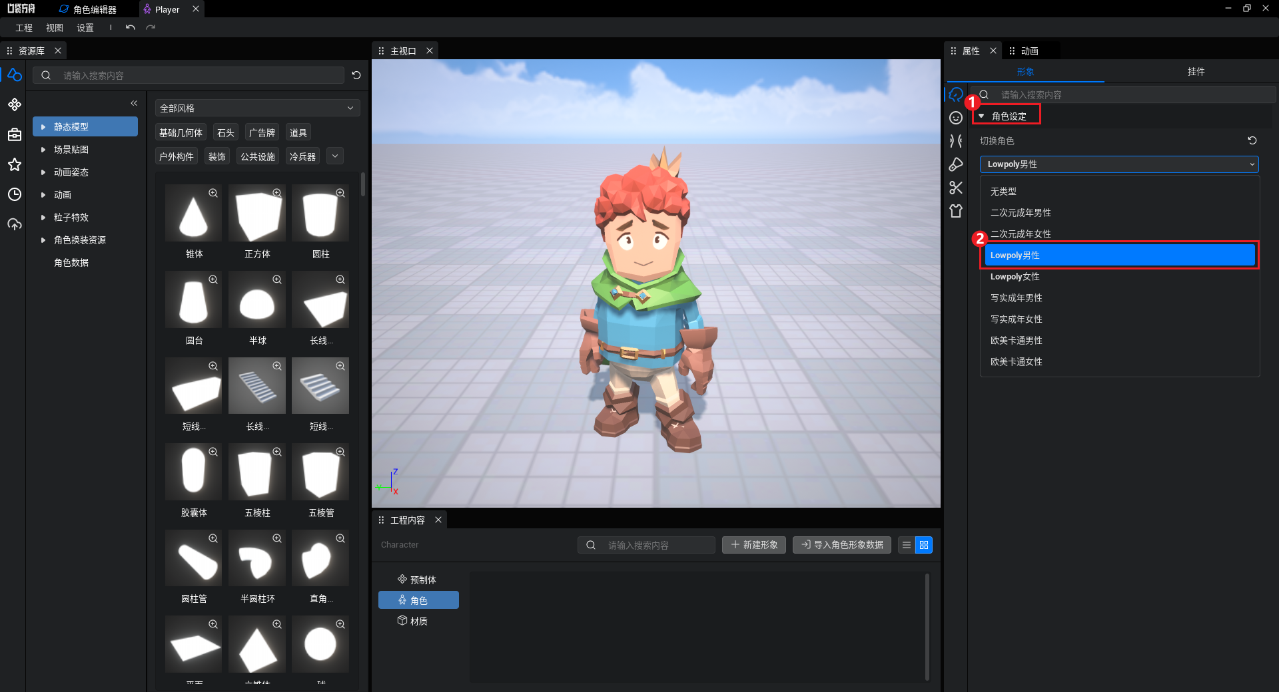Expand the 角色换装资源 tree node
Viewport: 1279px width, 692px height.
(43, 240)
